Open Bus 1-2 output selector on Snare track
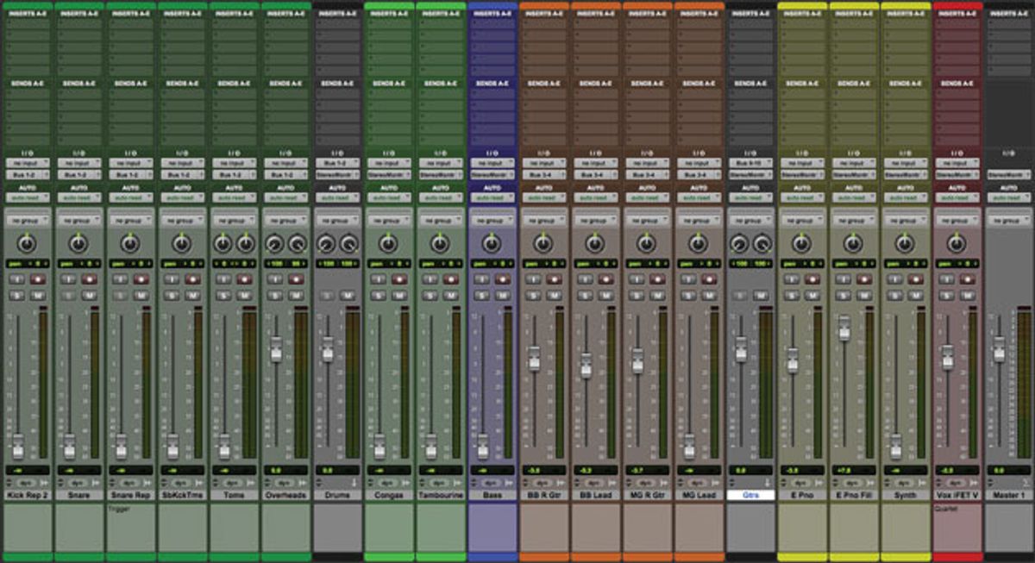 point(79,173)
